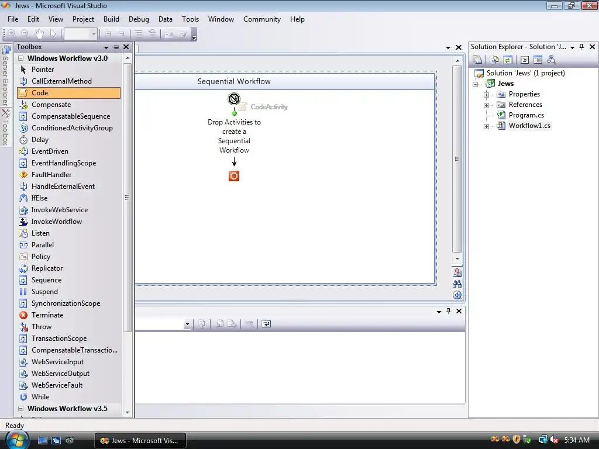Image resolution: width=599 pixels, height=449 pixels.
Task: Expand the Properties node in Solution Explorer
Action: [486, 95]
